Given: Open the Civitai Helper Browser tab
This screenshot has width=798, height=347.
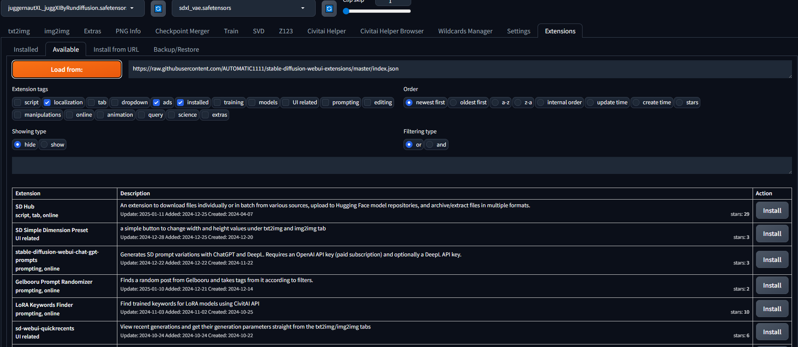Looking at the screenshot, I should 392,31.
